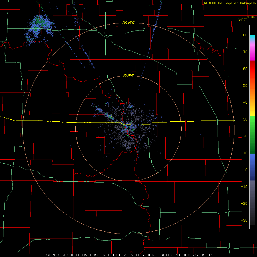Click the 40 value on the dBZ scale

click(x=245, y=103)
